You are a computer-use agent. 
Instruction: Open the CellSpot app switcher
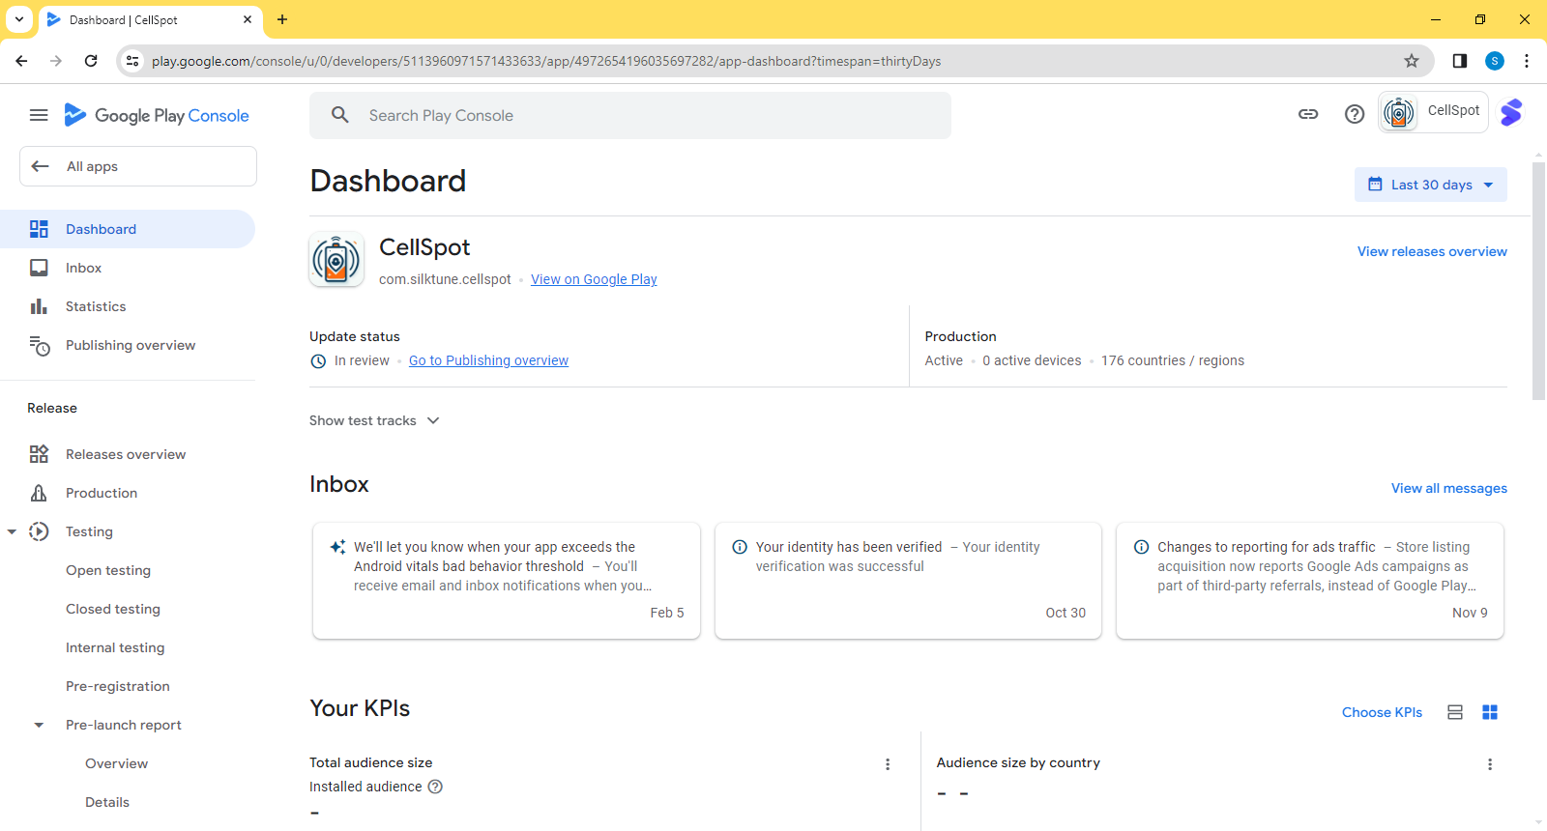1434,112
